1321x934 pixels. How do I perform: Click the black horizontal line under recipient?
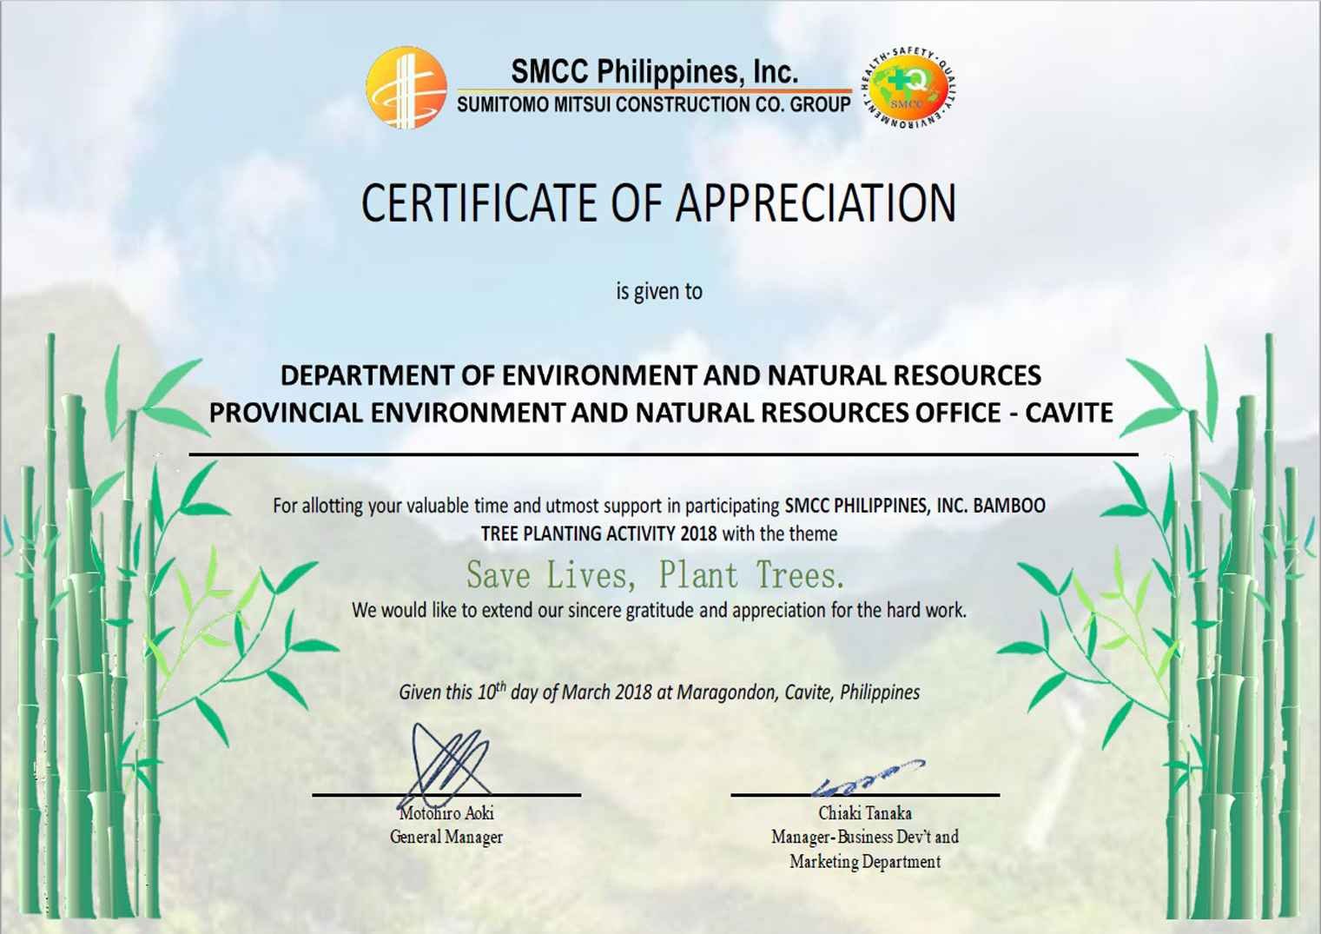coord(663,454)
